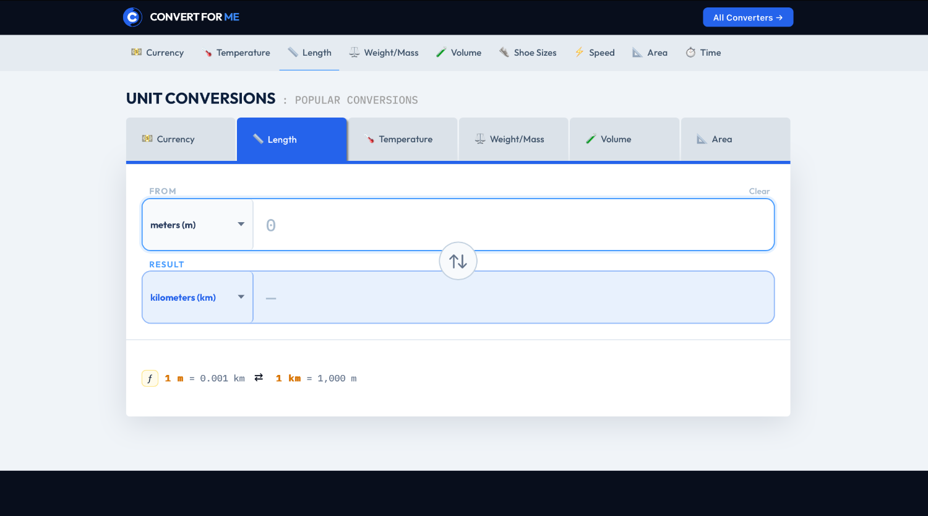The height and width of the screenshot is (516, 928).
Task: Click the Area triangle ruler icon in top navigation
Action: [637, 53]
